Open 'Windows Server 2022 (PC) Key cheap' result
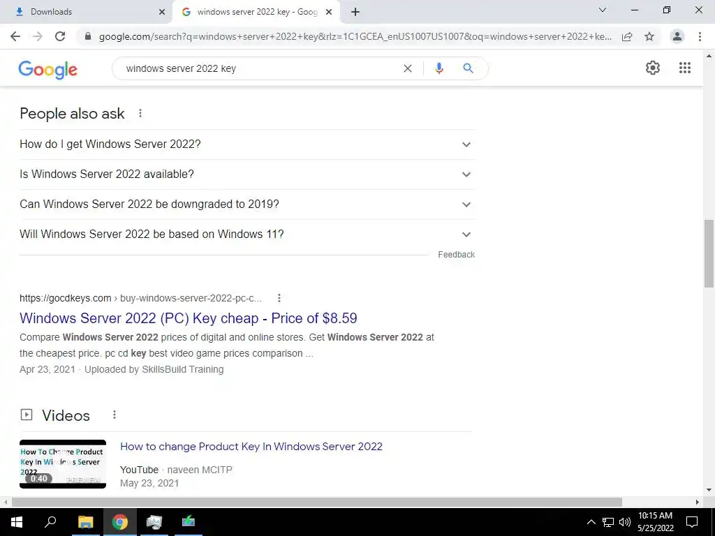715x536 pixels. (189, 318)
